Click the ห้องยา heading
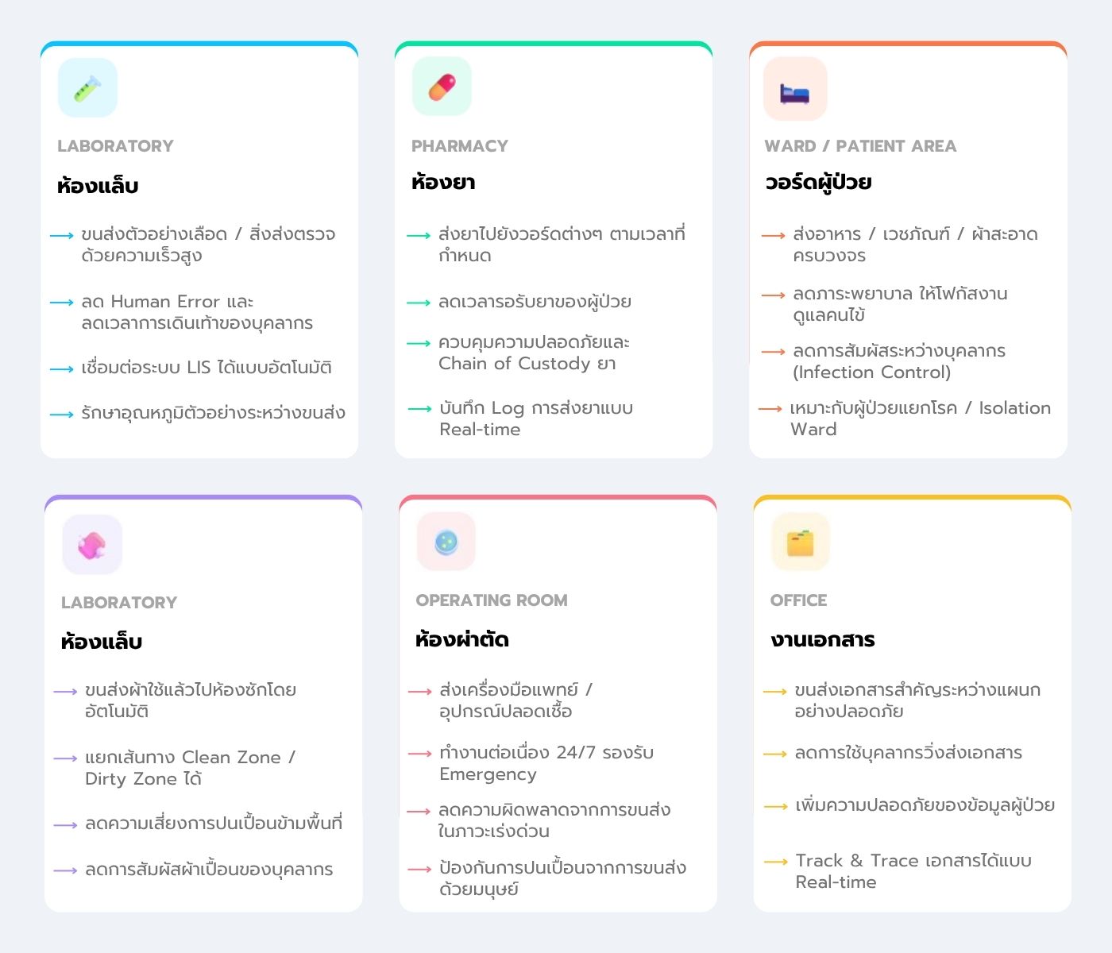1112x953 pixels. point(443,183)
